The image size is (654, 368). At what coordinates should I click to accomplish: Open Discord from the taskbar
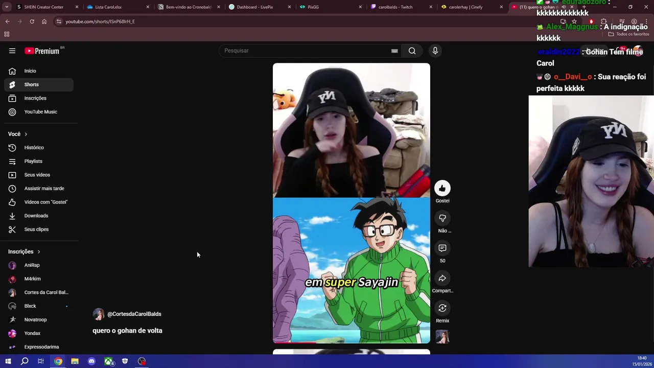[91, 361]
